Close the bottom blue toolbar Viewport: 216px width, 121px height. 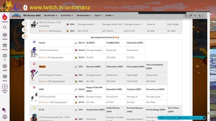coord(204,118)
